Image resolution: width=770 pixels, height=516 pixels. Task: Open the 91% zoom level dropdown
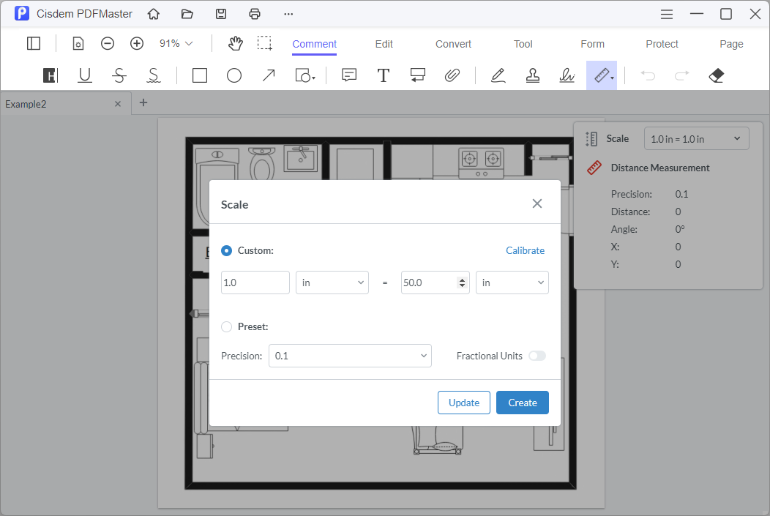[x=176, y=44]
